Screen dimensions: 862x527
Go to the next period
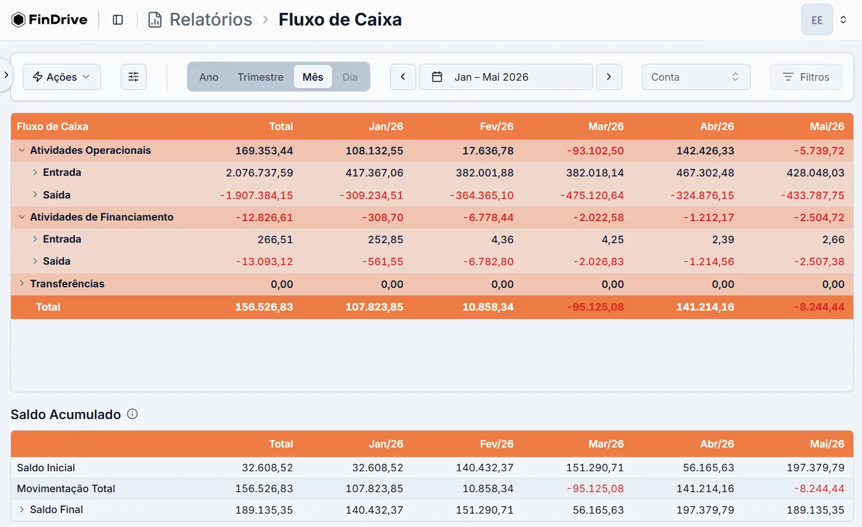coord(609,77)
